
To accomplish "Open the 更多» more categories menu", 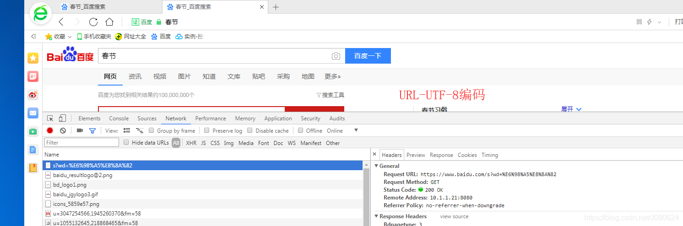I will (x=332, y=76).
